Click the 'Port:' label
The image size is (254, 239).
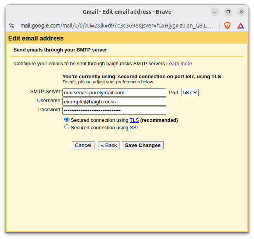[174, 93]
